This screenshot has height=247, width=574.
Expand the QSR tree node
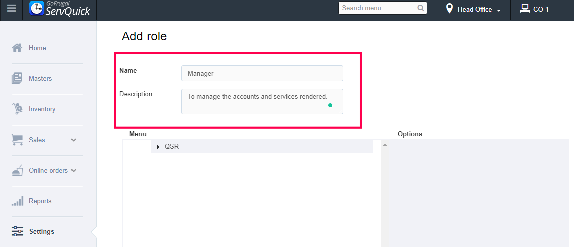pyautogui.click(x=158, y=147)
